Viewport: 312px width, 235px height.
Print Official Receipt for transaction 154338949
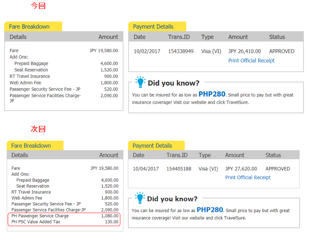(x=251, y=60)
